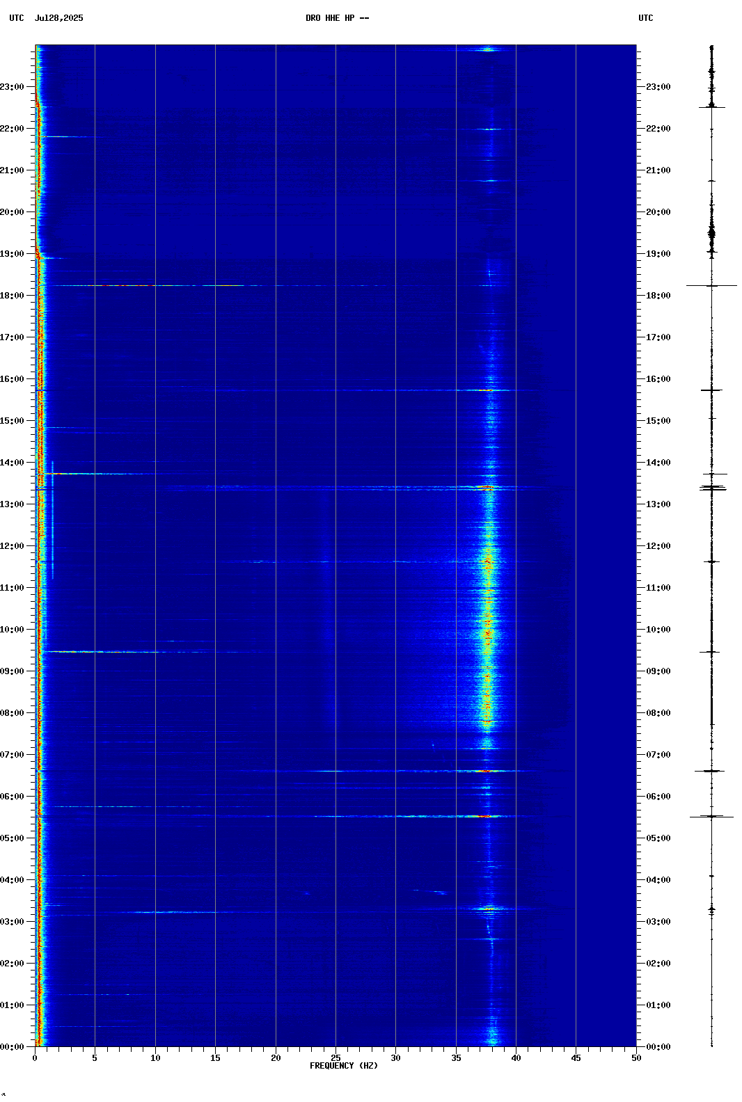The width and height of the screenshot is (742, 1102).
Task: Click the red-yellow streak between 5 and 10 Hz
Action: [x=125, y=285]
